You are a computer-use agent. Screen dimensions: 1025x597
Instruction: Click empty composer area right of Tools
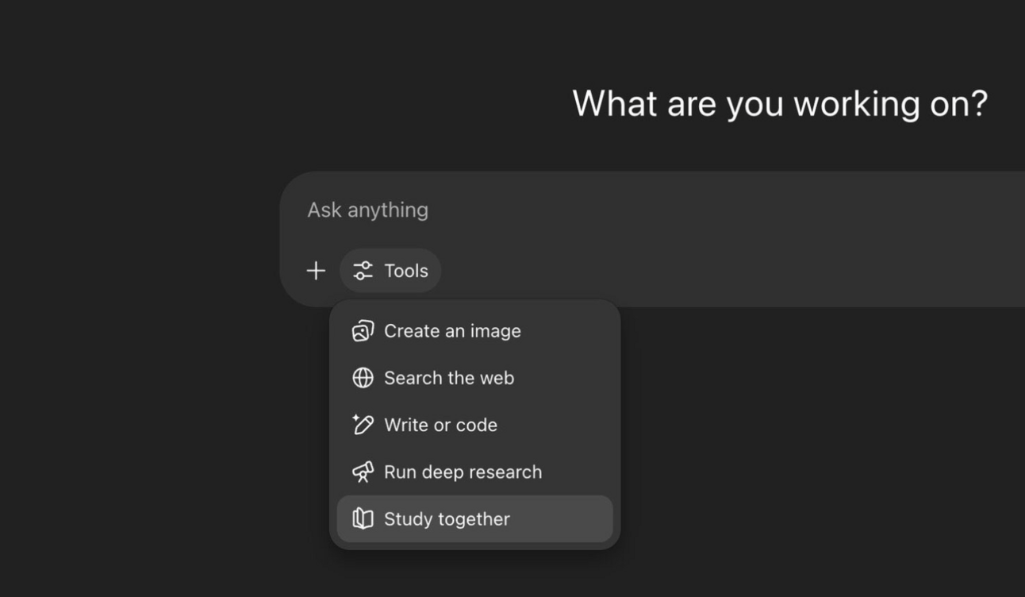[714, 271]
